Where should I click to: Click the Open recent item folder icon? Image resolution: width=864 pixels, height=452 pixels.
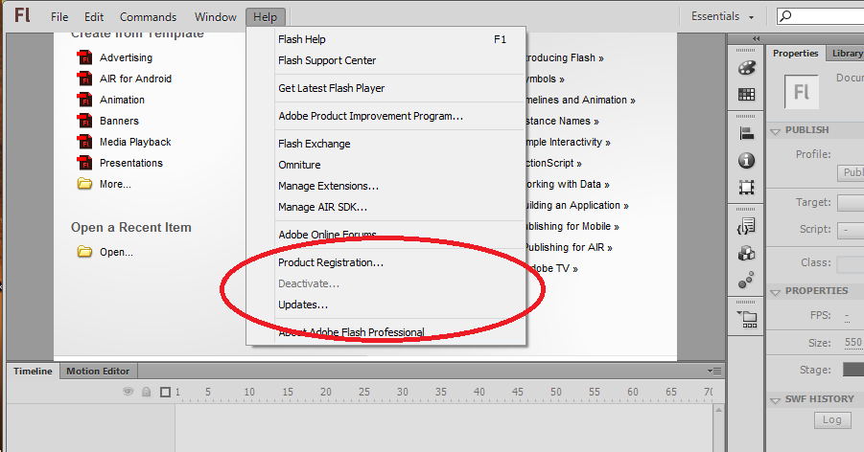click(84, 252)
